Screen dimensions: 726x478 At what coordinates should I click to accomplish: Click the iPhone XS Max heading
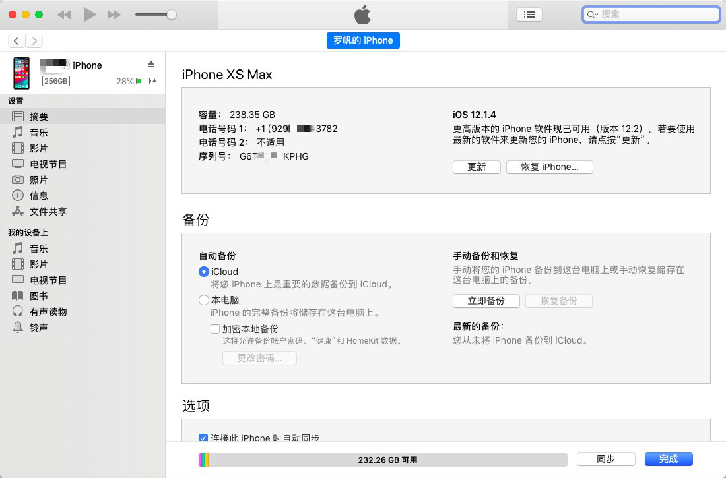pyautogui.click(x=227, y=75)
